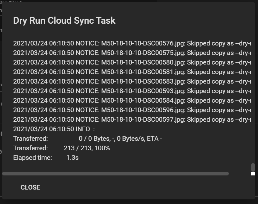Viewport: 258px width, 204px height.
Task: Click the Transferred 213 / 213, 100% line
Action: coord(62,148)
